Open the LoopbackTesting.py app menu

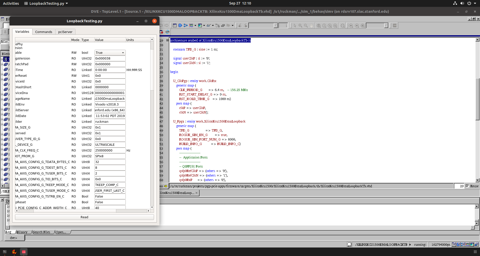(x=46, y=3)
